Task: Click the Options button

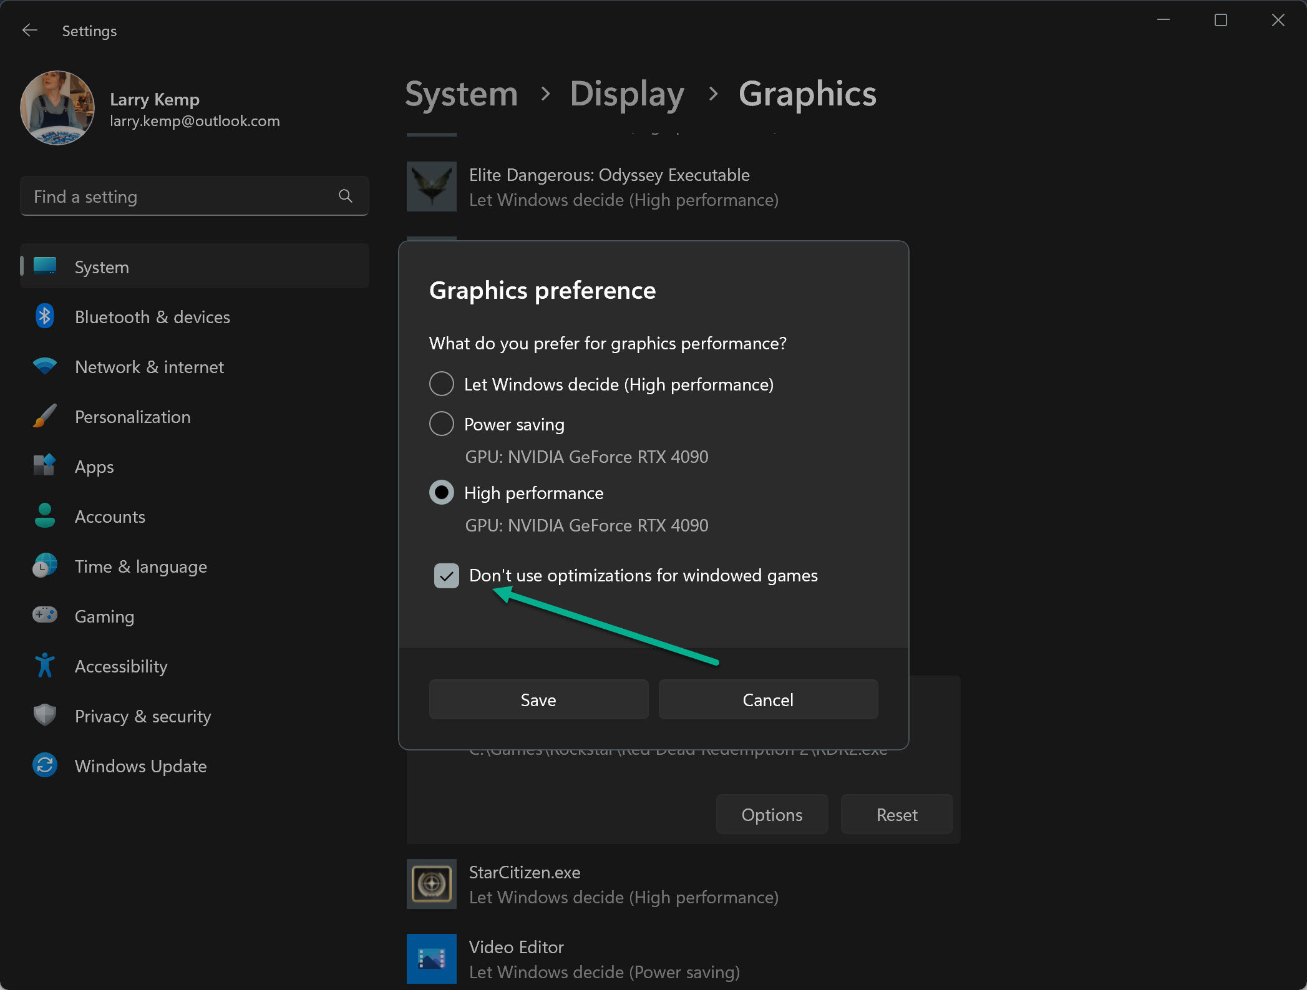Action: [772, 814]
